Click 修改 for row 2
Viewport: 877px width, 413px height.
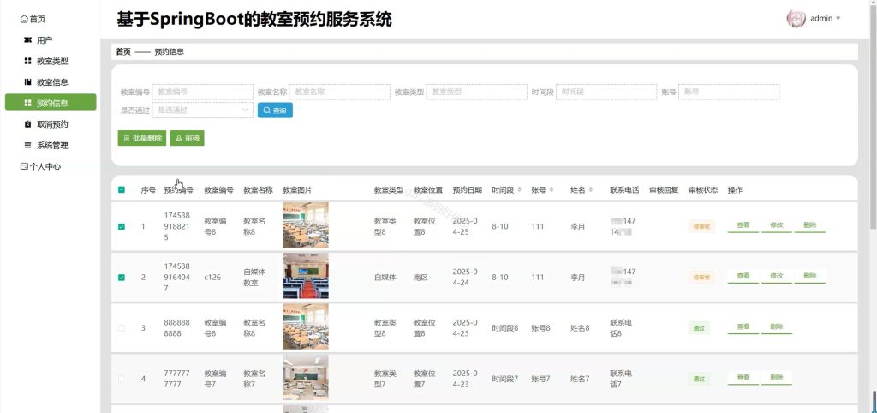pyautogui.click(x=776, y=277)
